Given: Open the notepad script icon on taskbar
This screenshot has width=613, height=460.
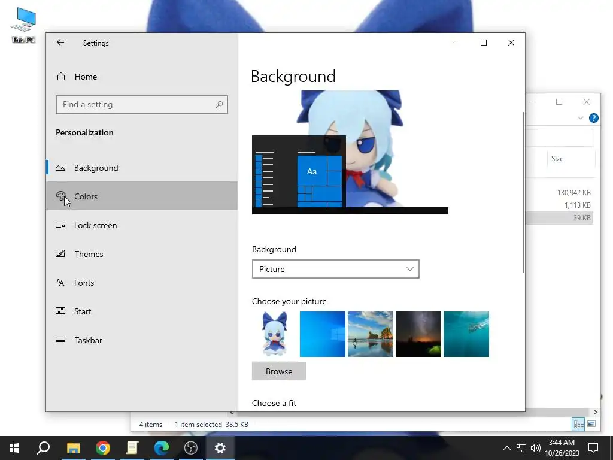Looking at the screenshot, I should (132, 448).
